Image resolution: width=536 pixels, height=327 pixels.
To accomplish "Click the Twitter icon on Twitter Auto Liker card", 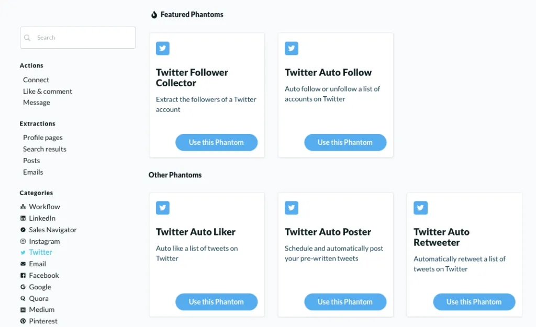I will coord(163,208).
